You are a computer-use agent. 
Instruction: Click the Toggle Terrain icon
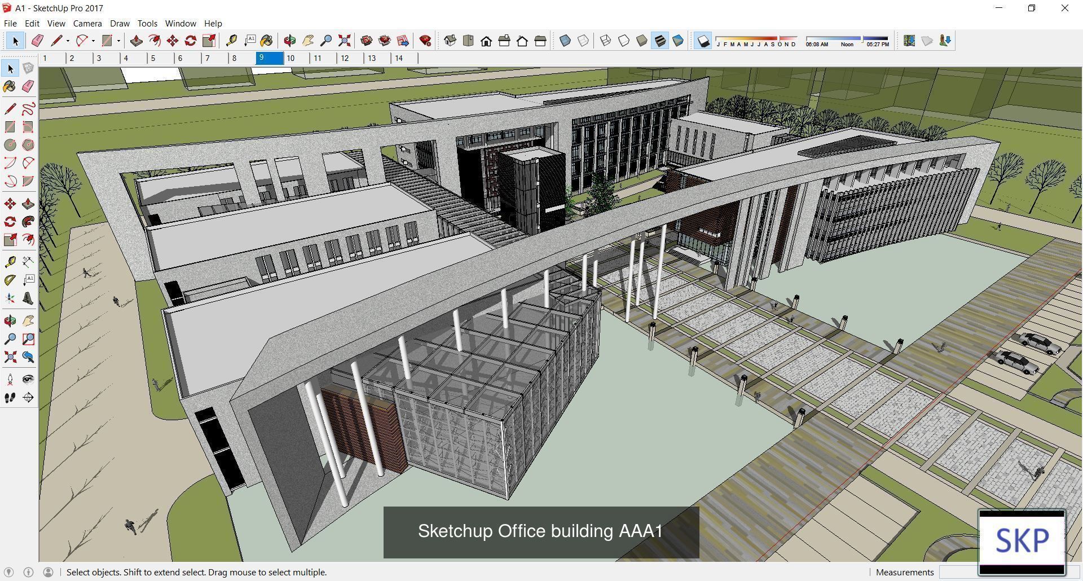pos(927,41)
